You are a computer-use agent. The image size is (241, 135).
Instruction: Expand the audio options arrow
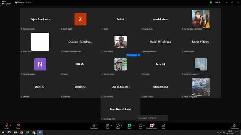[x=11, y=125]
